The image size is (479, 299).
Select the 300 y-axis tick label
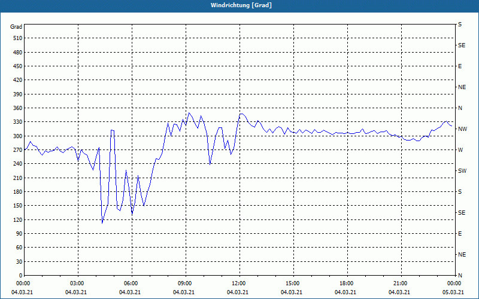(x=18, y=136)
